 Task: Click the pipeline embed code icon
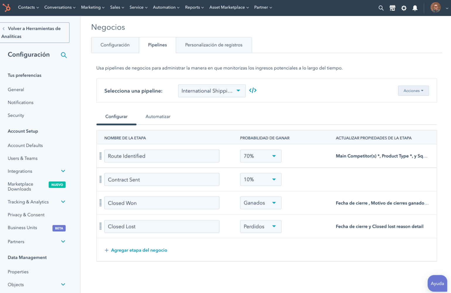pos(253,90)
